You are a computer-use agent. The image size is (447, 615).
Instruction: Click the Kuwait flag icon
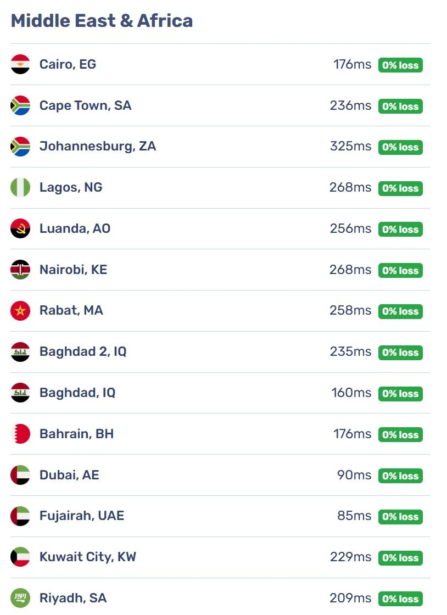tap(20, 557)
